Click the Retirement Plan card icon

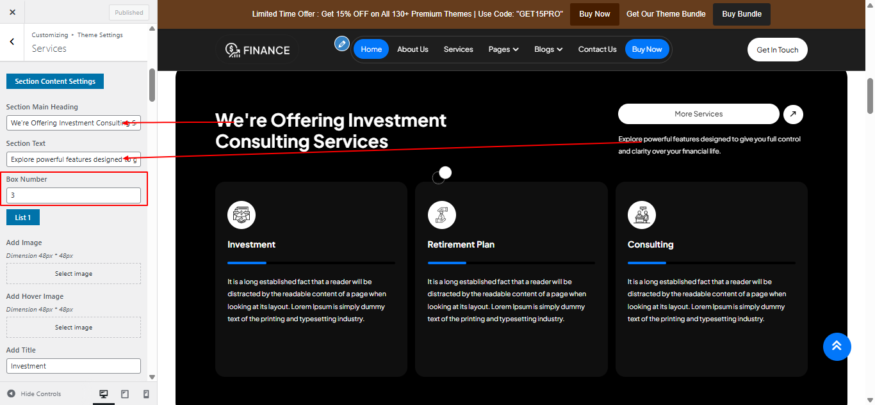(x=441, y=214)
